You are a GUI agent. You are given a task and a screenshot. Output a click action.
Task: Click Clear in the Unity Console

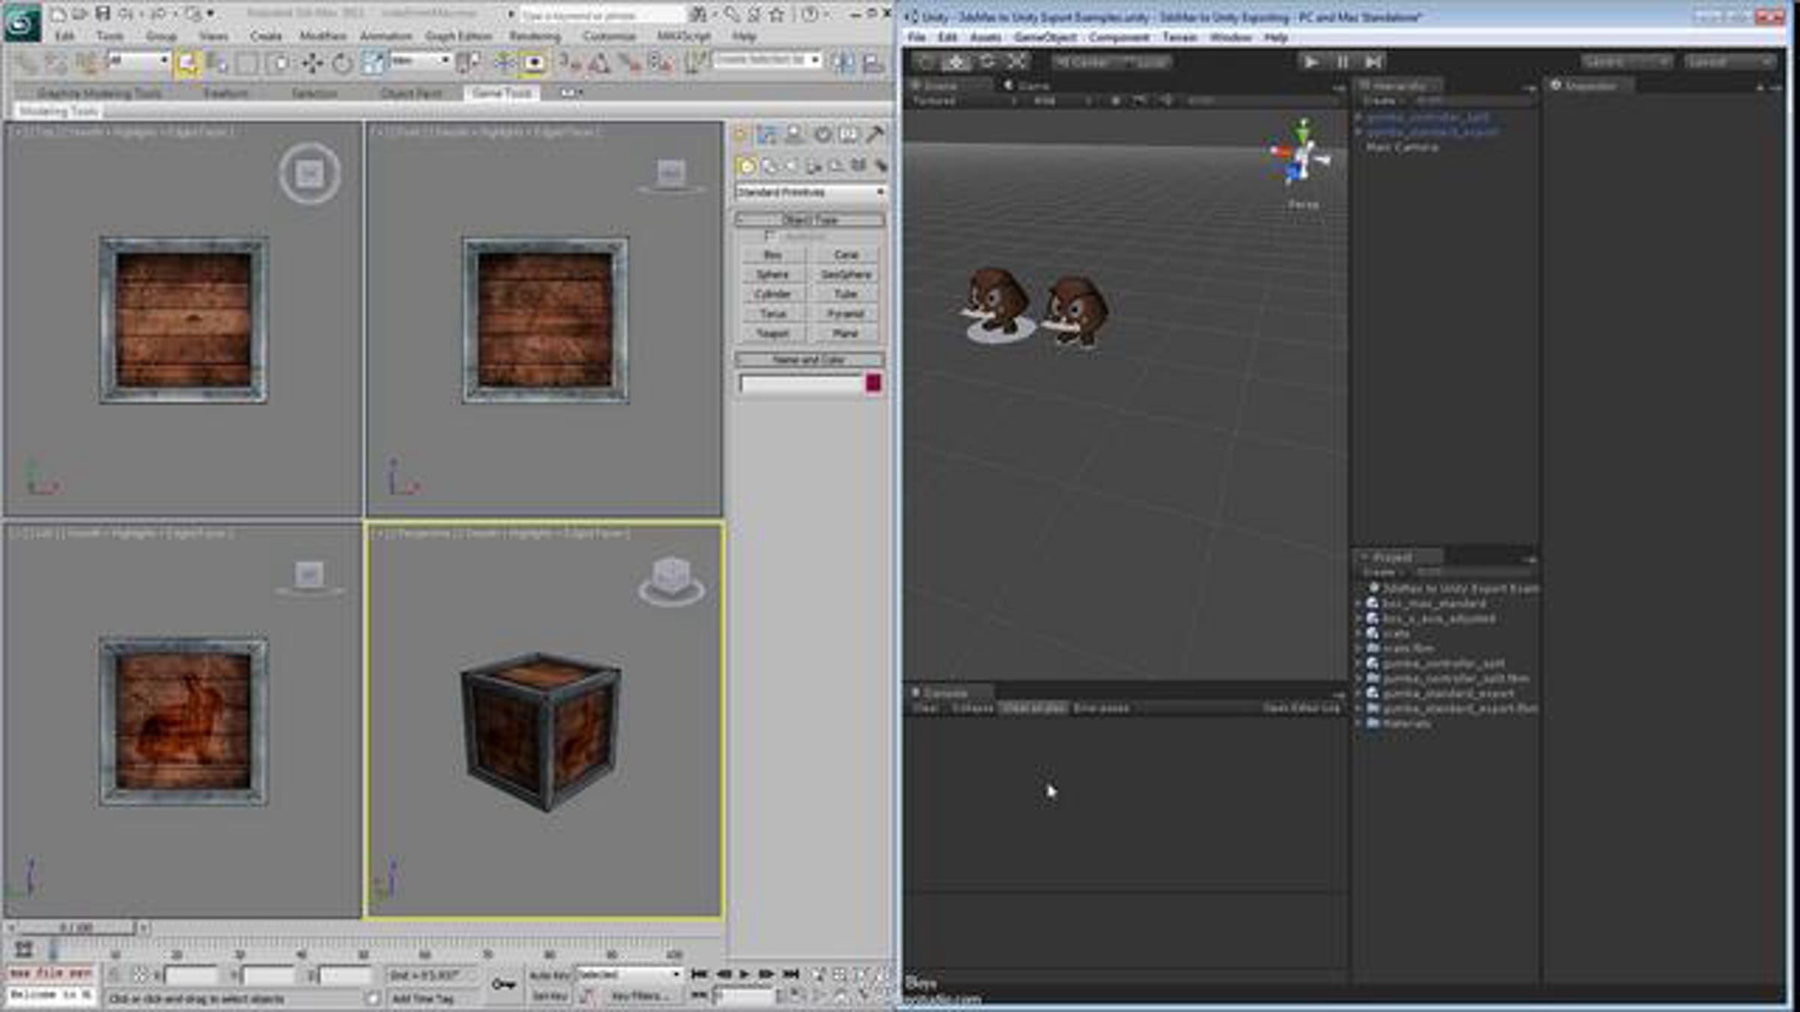[925, 708]
